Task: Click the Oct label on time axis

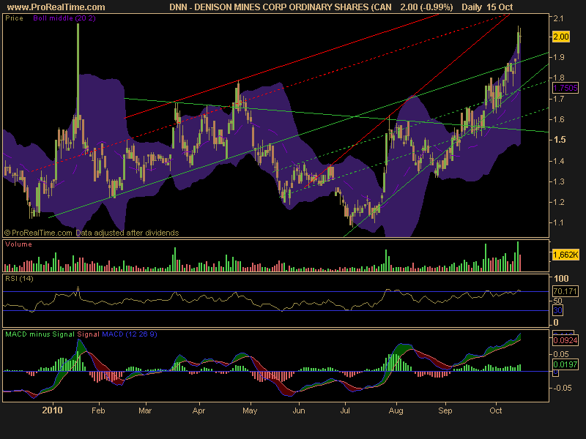Action: (496, 410)
